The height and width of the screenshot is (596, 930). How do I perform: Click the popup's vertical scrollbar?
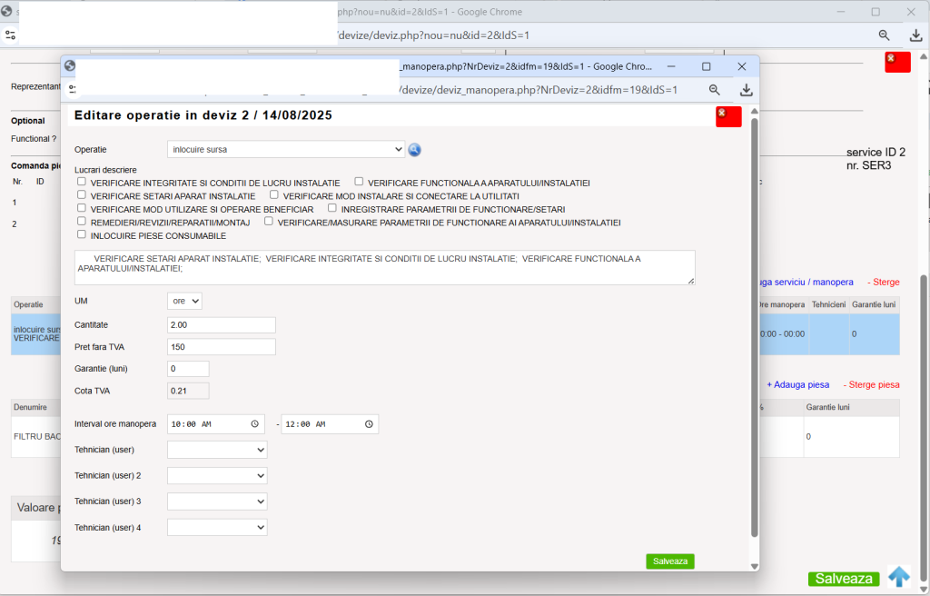click(755, 327)
